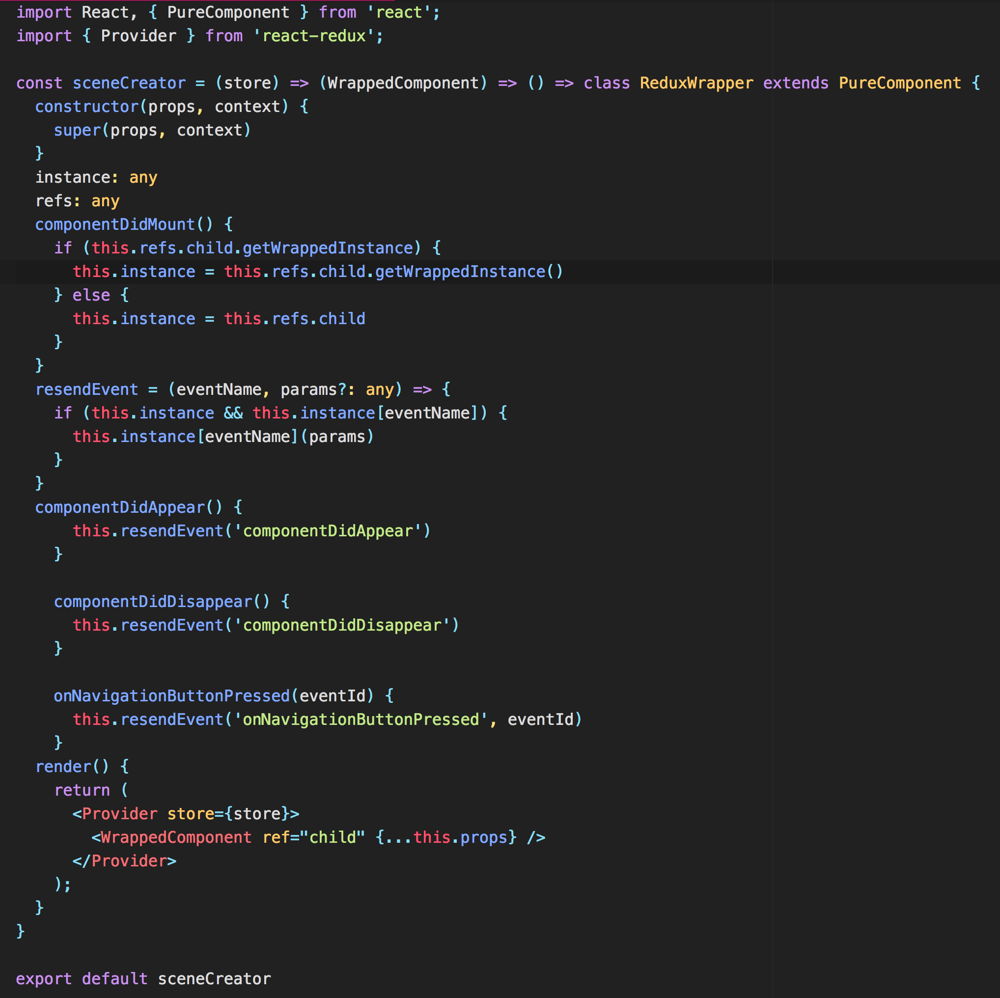Click the else keyword in componentDidMount
Screen dimensions: 1000x998
click(x=91, y=295)
